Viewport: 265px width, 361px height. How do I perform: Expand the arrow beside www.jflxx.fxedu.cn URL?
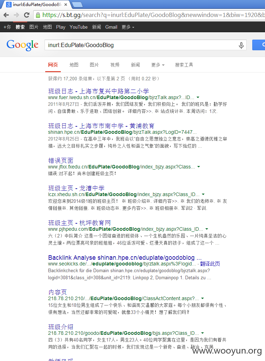[x=199, y=167]
